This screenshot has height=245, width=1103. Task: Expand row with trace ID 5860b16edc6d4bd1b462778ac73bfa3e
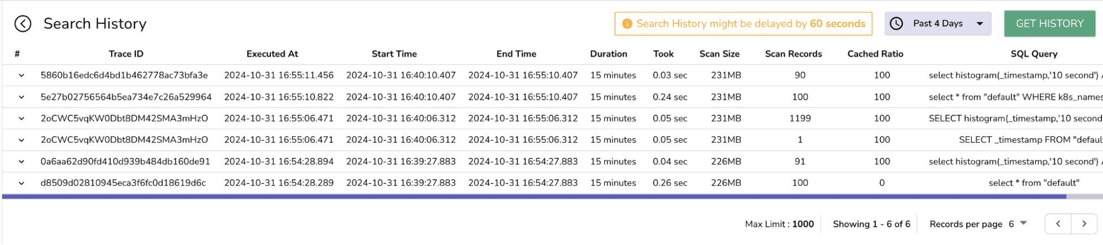22,76
